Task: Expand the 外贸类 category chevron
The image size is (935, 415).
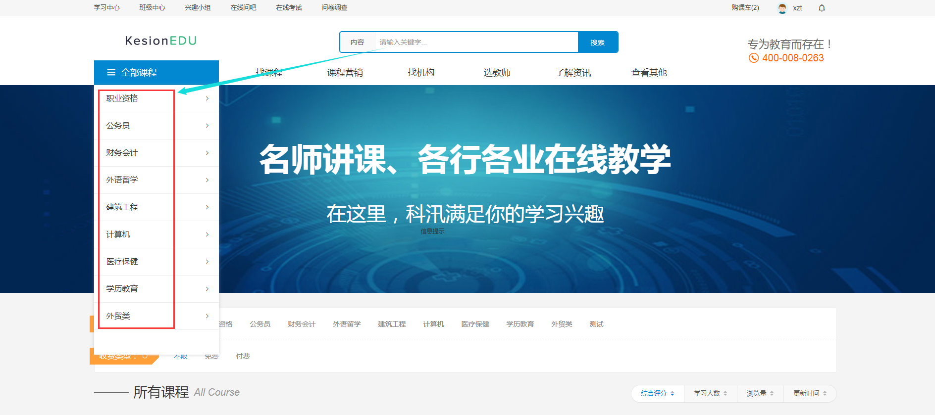Action: [207, 316]
